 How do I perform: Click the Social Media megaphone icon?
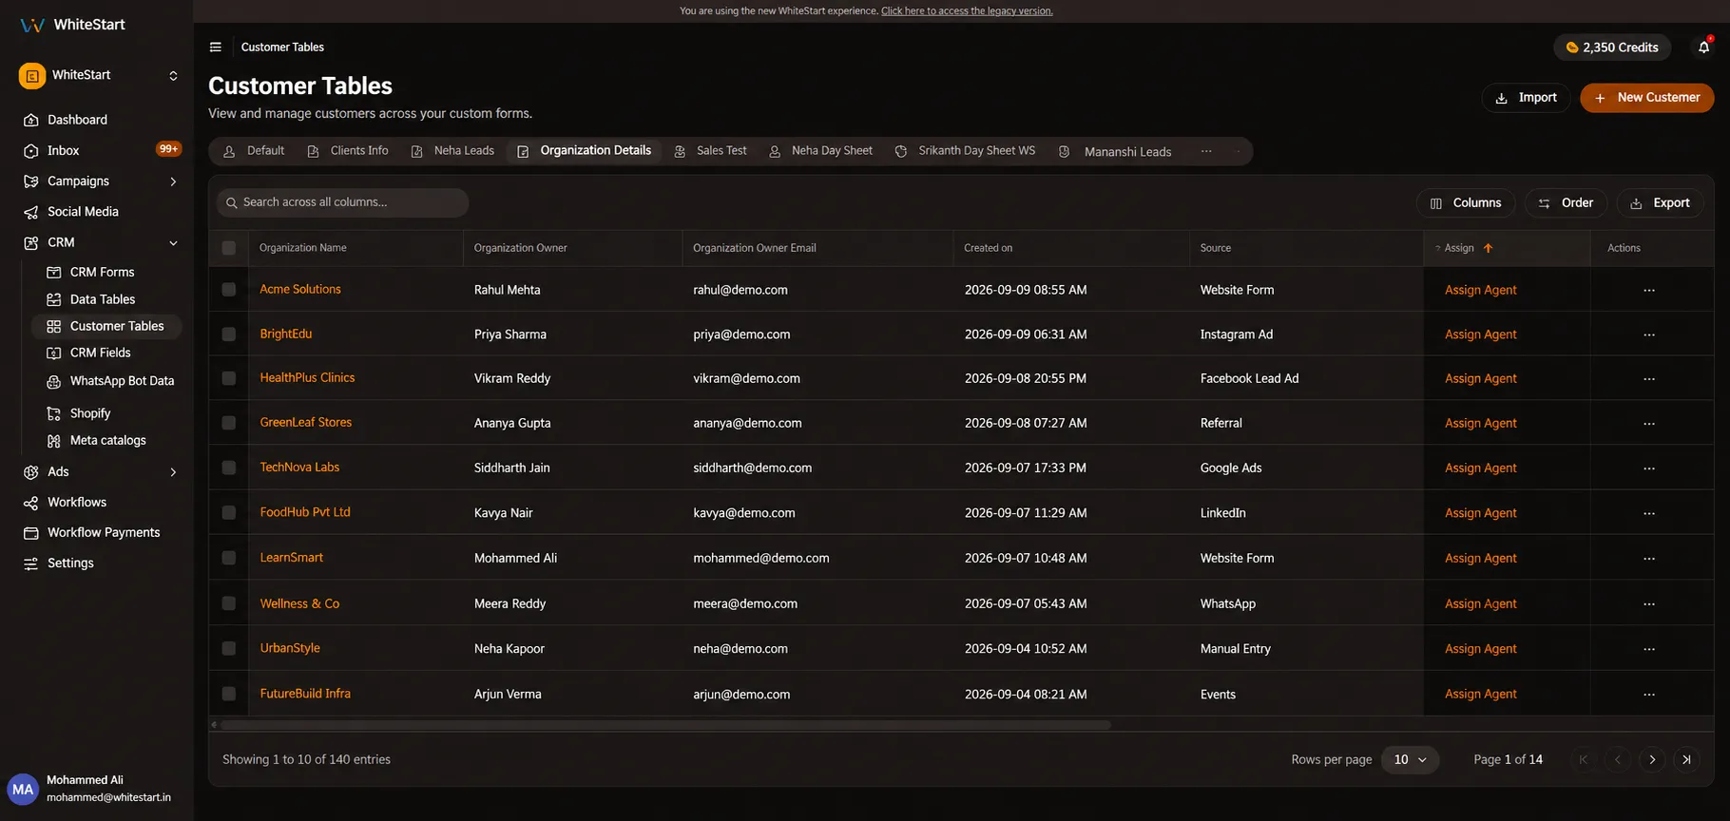31,212
